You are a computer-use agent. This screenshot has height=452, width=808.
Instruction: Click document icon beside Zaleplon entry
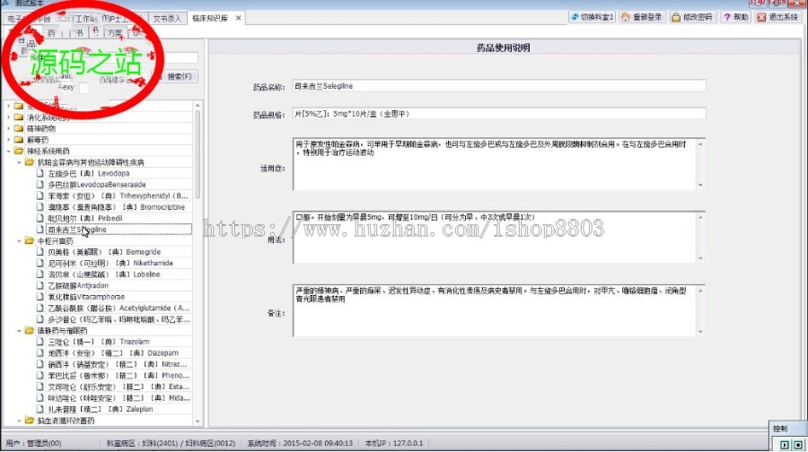point(40,409)
